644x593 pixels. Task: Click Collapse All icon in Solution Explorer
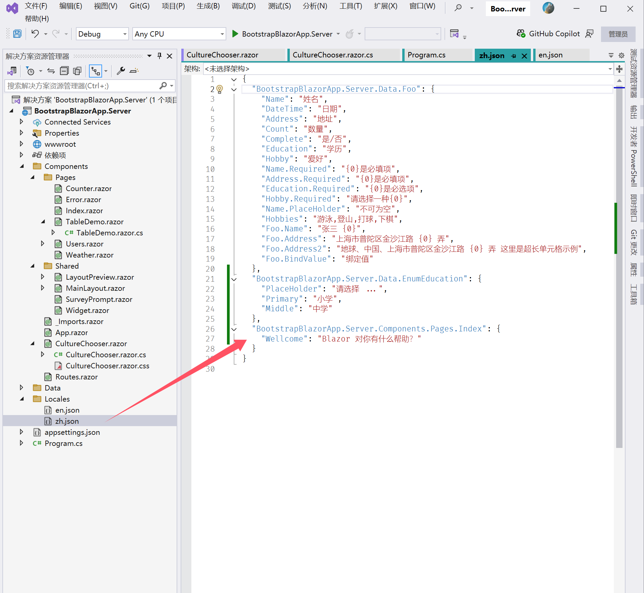coord(64,71)
